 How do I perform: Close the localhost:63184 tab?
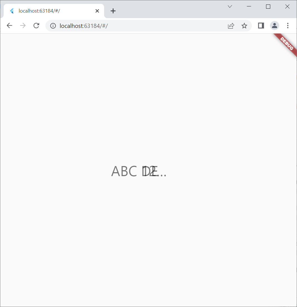[x=97, y=11]
